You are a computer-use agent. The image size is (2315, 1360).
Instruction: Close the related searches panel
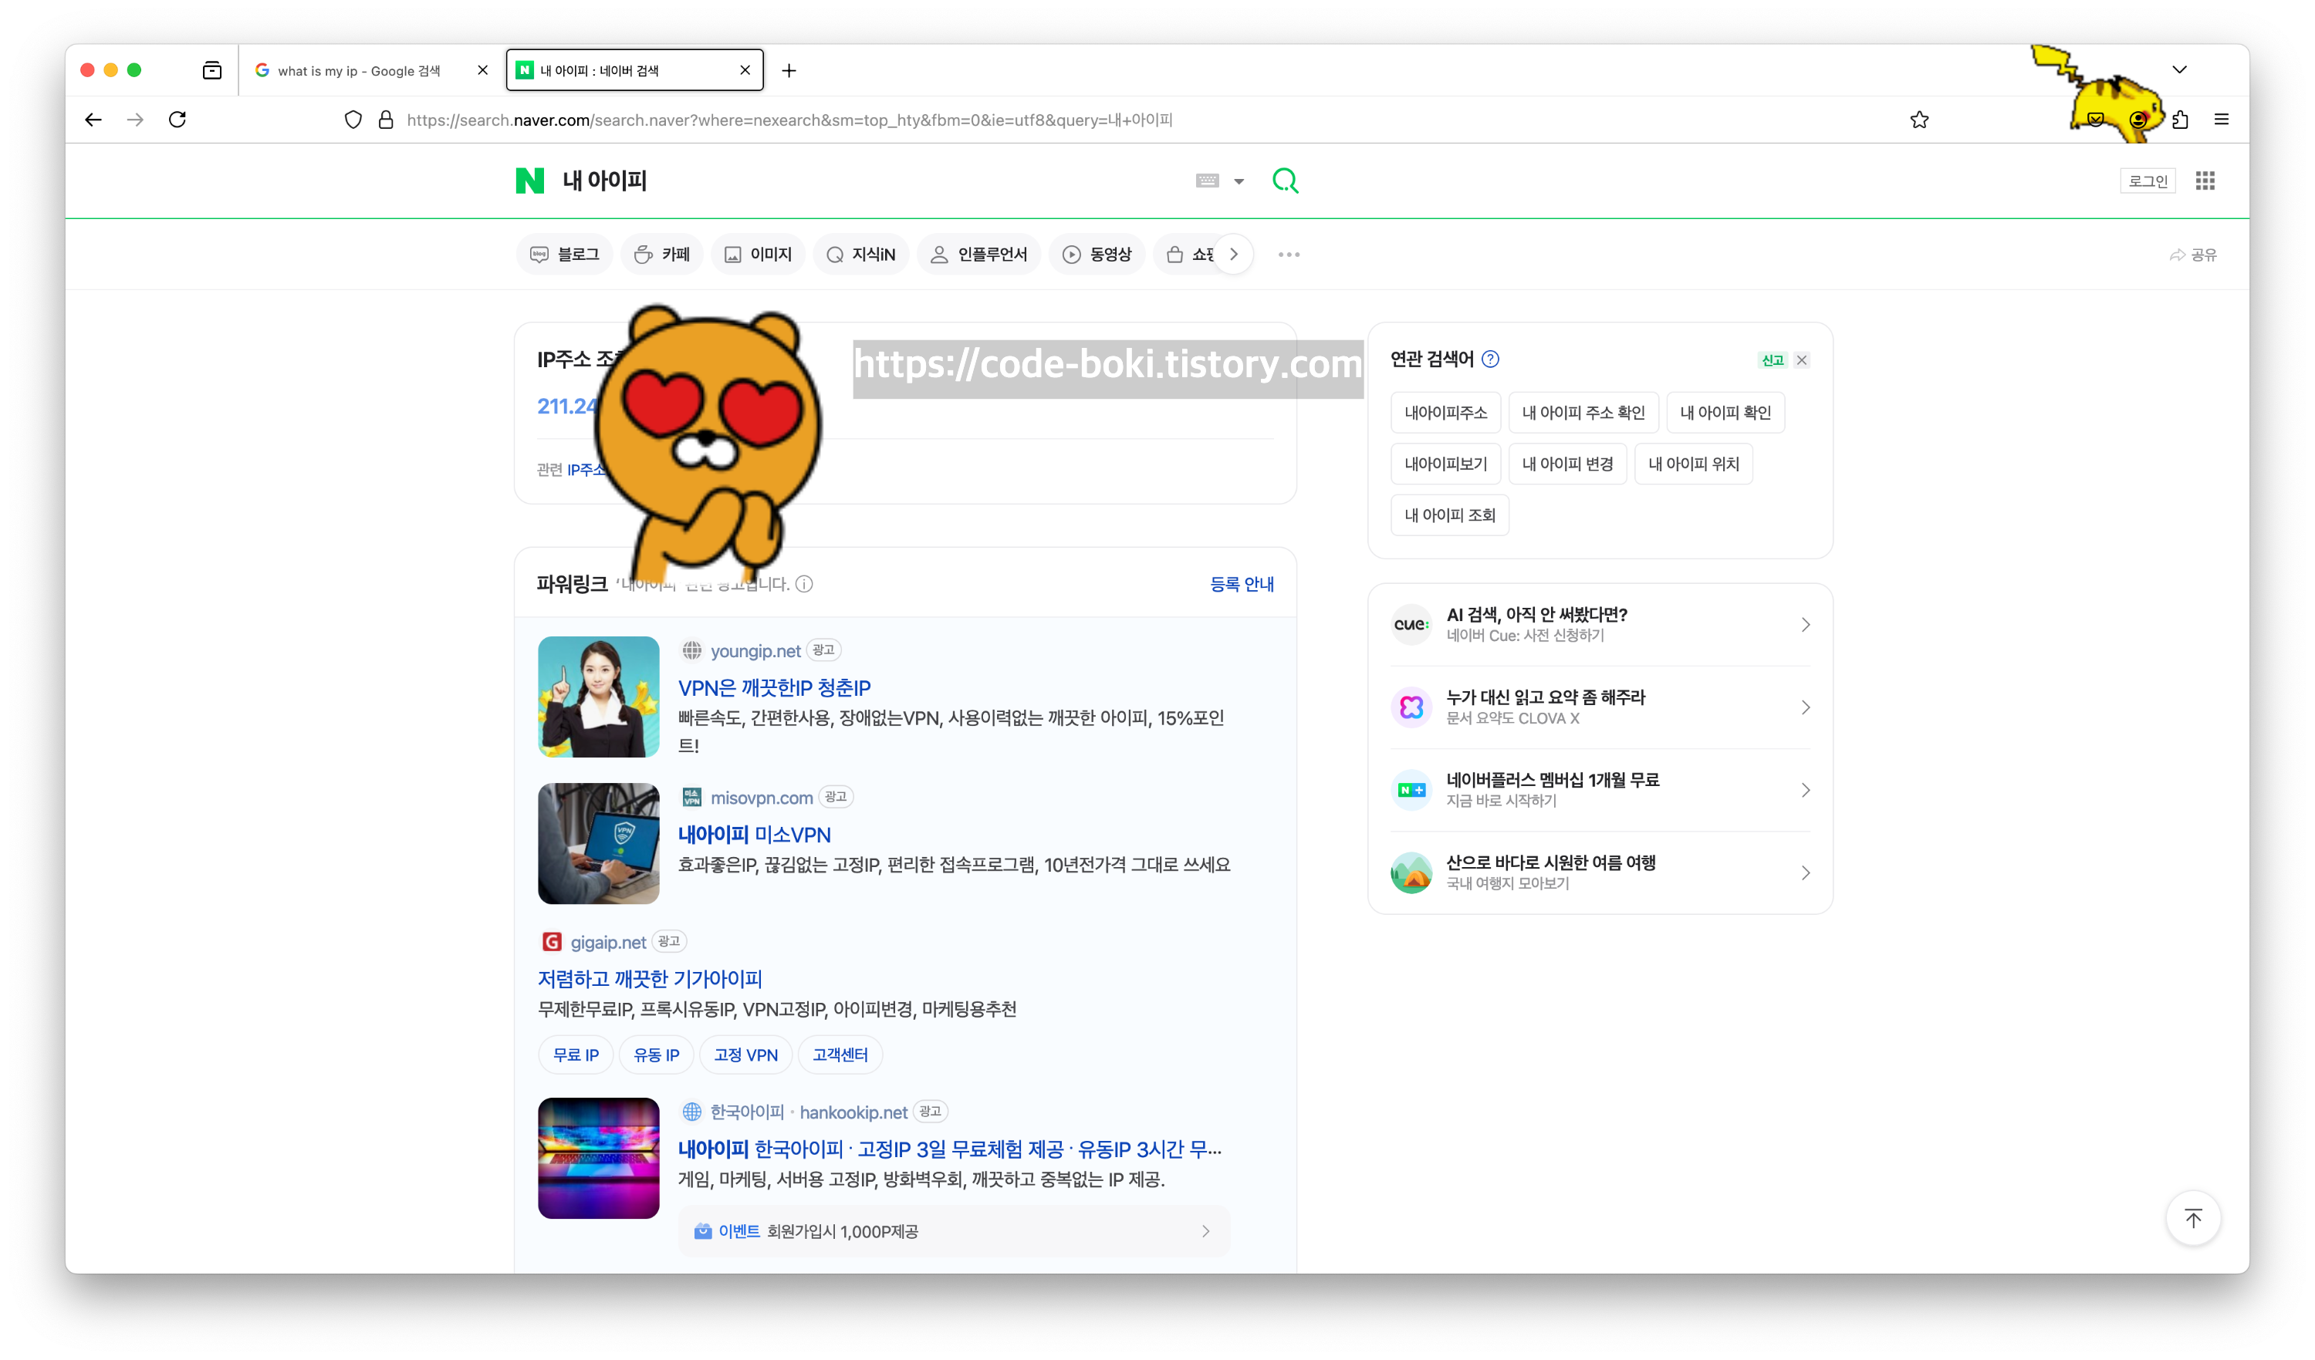(1802, 360)
